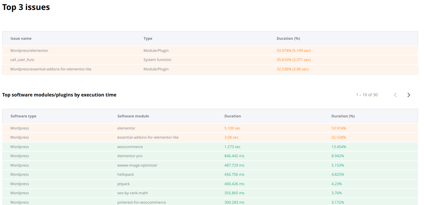Click the 13.454% percentage cell

pos(339,147)
